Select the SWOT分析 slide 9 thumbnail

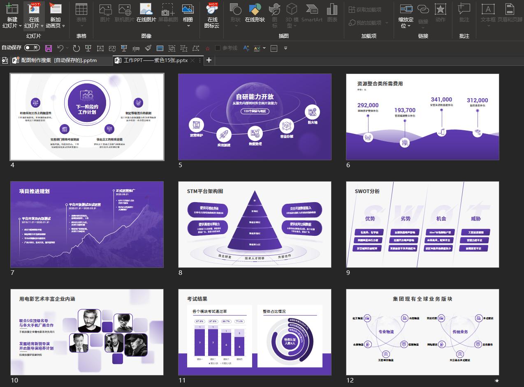pyautogui.click(x=422, y=225)
